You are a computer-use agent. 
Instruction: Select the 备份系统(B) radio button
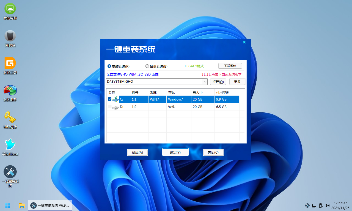tap(156, 66)
